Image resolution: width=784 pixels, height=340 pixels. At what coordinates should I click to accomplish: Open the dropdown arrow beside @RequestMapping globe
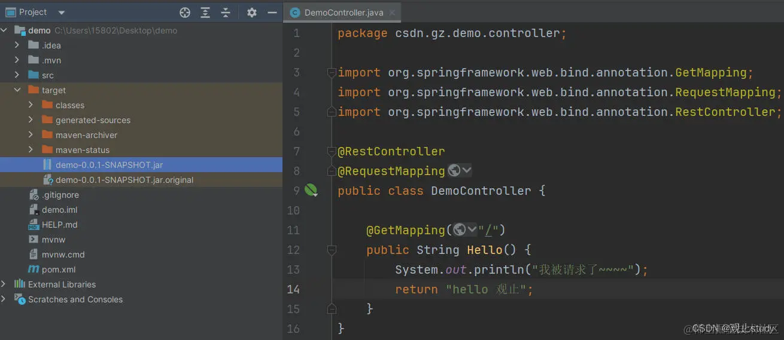[x=467, y=171]
